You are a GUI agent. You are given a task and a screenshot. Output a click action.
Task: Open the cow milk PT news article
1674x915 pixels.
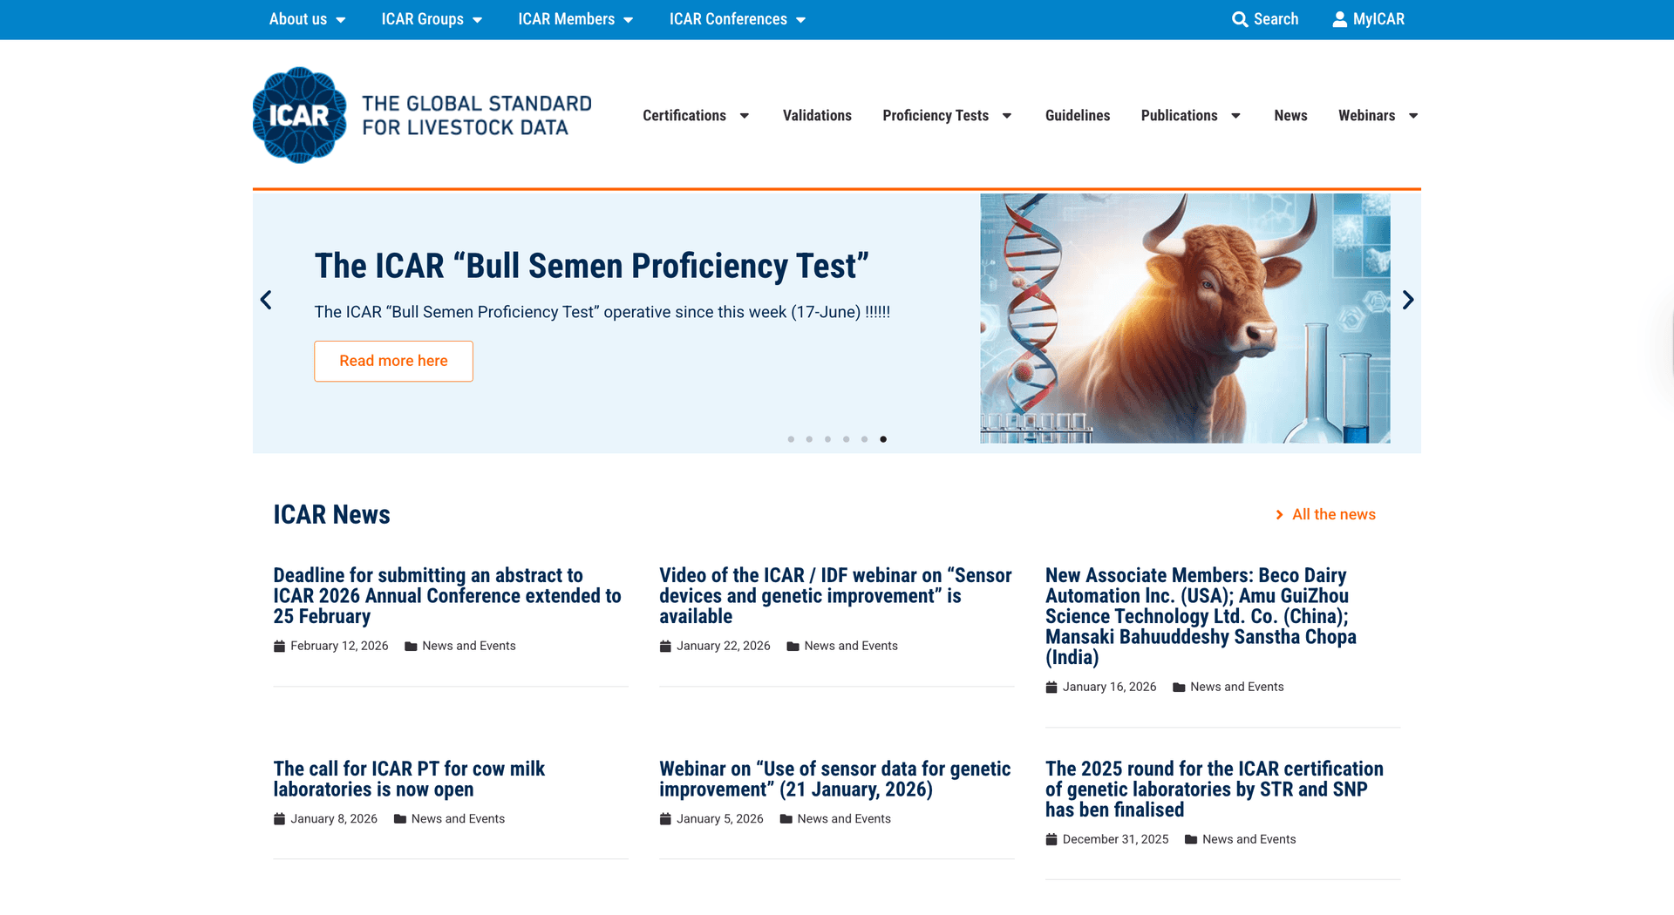click(x=408, y=778)
